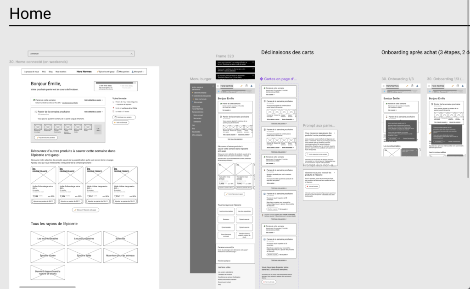Click the component icon of Cartes en page frame

[x=262, y=79]
